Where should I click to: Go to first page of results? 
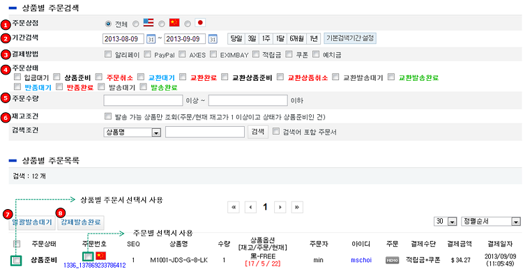click(234, 208)
